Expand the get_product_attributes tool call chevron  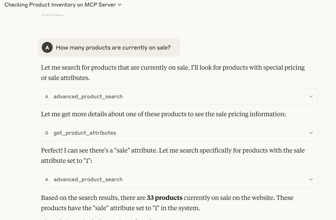(x=311, y=133)
